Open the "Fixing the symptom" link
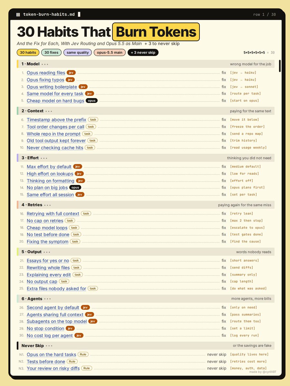 tap(47, 242)
